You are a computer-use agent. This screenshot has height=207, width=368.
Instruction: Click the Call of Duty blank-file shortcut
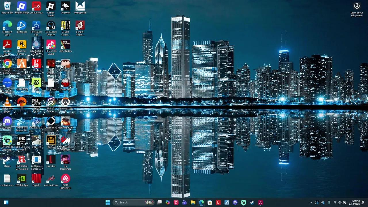point(22,85)
